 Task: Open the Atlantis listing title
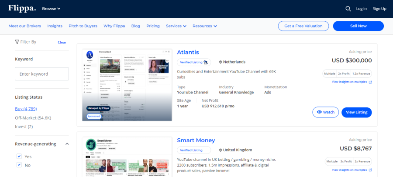(188, 52)
